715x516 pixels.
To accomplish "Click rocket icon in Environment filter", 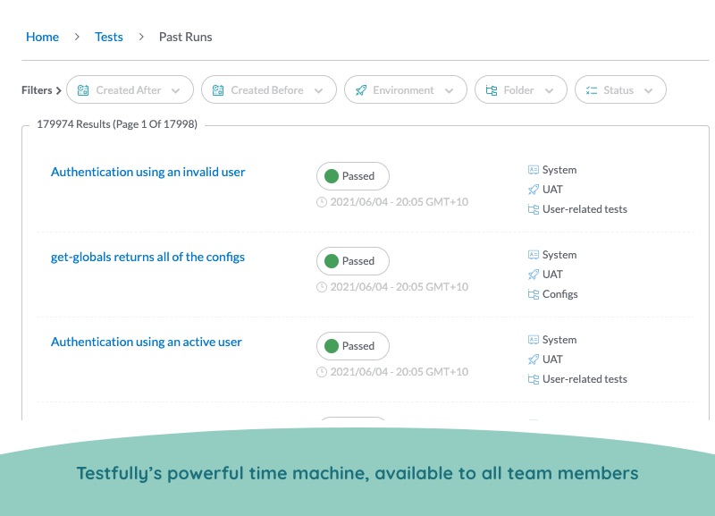I will coord(361,90).
